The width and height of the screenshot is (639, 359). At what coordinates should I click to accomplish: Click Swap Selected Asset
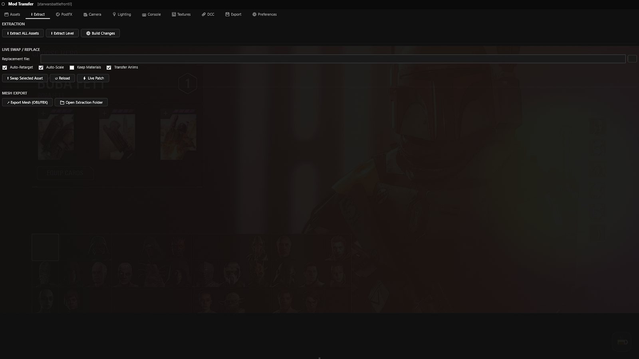point(25,78)
